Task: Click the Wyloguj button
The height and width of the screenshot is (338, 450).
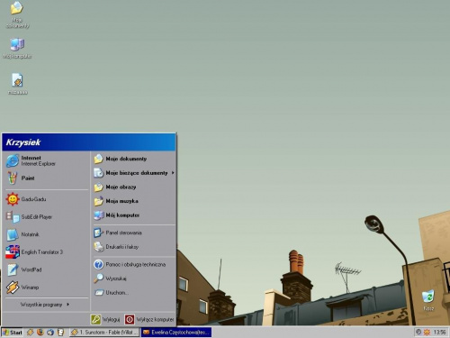Action: pos(105,319)
